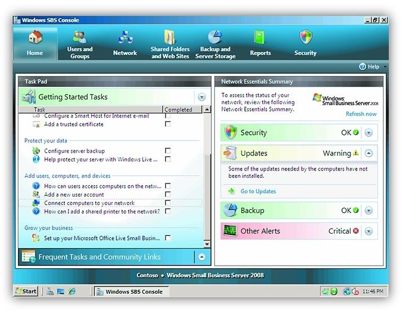Click the green Reports notebook icon

[259, 38]
